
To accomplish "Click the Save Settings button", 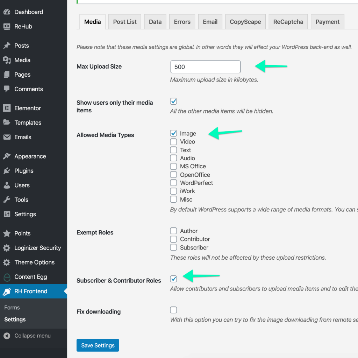I will tap(98, 345).
